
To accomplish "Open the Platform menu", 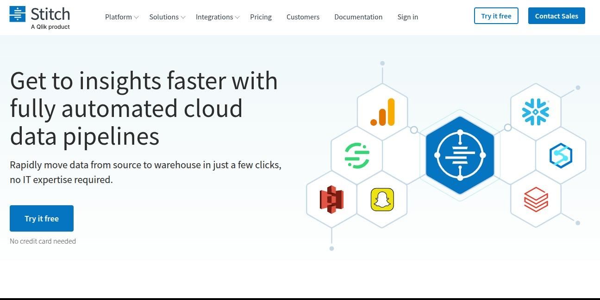I will (x=119, y=17).
